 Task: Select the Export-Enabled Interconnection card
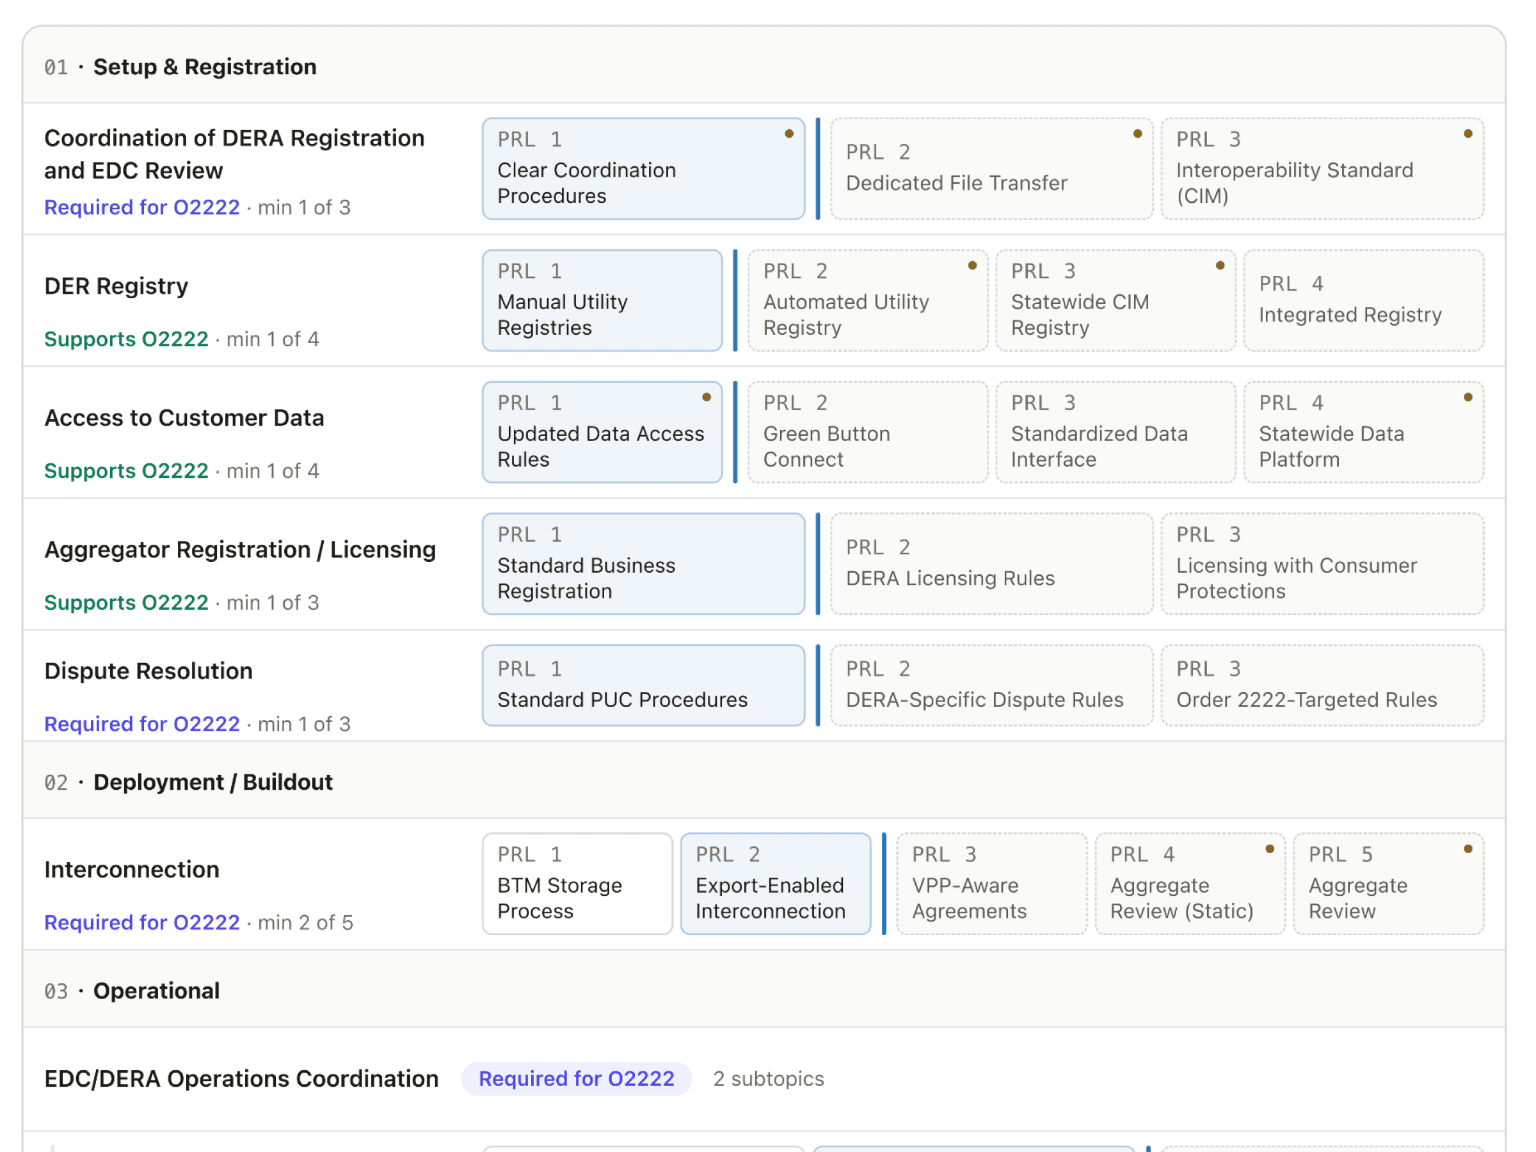tap(776, 884)
